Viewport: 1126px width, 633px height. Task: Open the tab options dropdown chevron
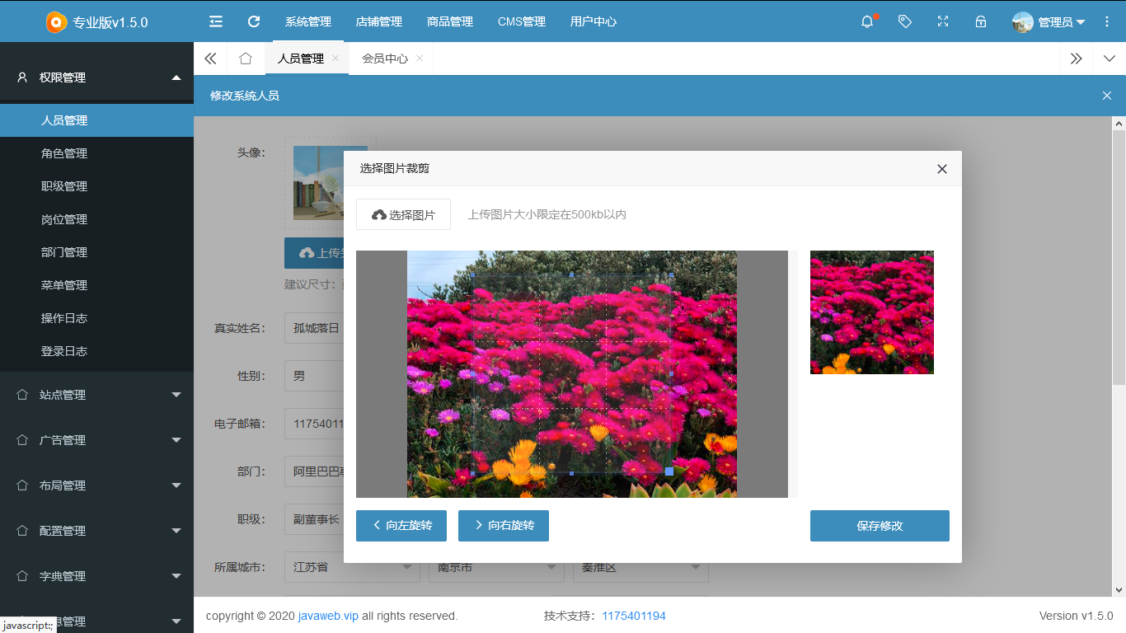tap(1109, 59)
